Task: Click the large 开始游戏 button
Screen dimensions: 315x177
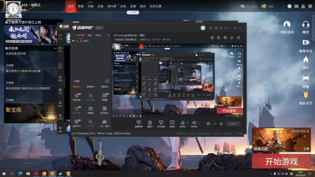Action: 282,161
